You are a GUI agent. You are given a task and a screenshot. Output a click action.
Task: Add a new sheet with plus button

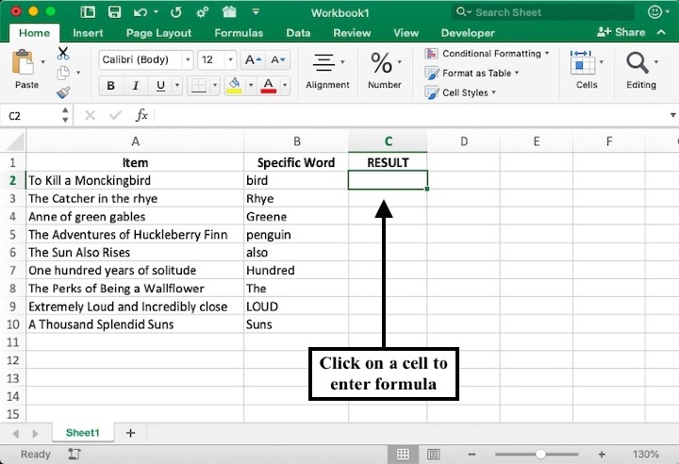click(x=130, y=433)
